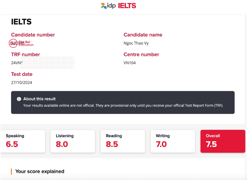The width and height of the screenshot is (249, 180).
Task: Click the candidate name Ngoc Thao Vy
Action: [x=136, y=43]
